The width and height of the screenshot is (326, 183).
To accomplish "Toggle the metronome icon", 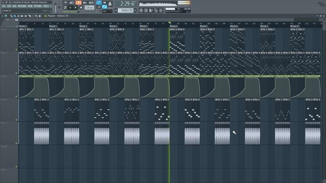I will pyautogui.click(x=66, y=3).
